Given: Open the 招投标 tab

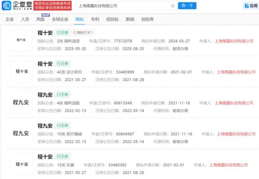Looking at the screenshot, I should (112, 19).
